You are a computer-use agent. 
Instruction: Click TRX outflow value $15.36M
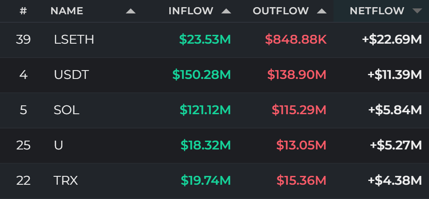coord(302,181)
